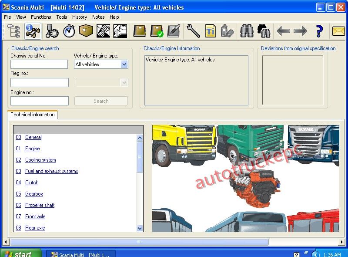Click the Reg no. input field

pyautogui.click(x=40, y=82)
